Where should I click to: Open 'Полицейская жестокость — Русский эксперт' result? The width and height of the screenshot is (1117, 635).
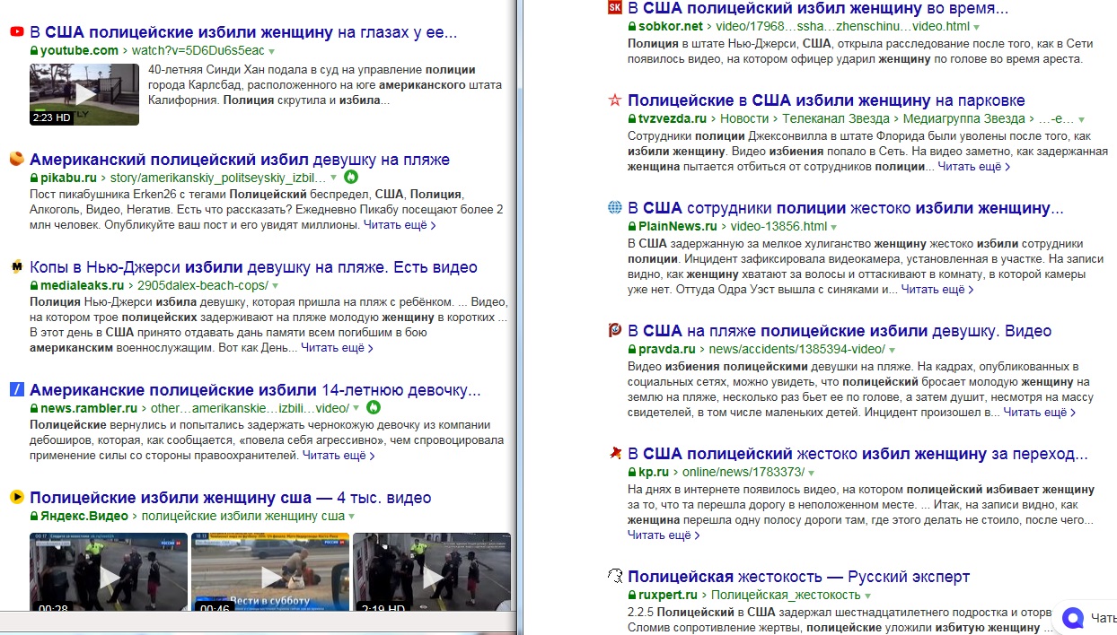point(798,577)
